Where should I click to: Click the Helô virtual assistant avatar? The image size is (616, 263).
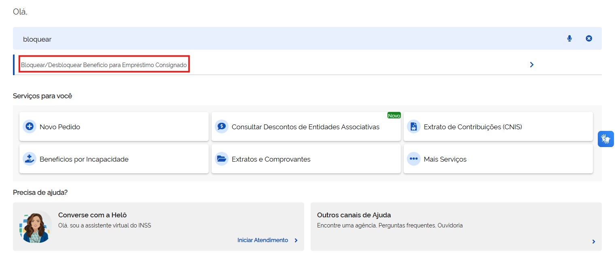[36, 227]
